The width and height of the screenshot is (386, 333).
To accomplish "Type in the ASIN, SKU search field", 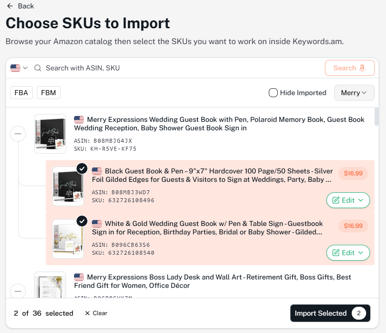I will pos(179,68).
